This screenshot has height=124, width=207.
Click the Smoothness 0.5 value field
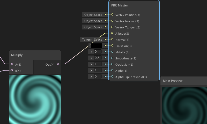coord(98,58)
